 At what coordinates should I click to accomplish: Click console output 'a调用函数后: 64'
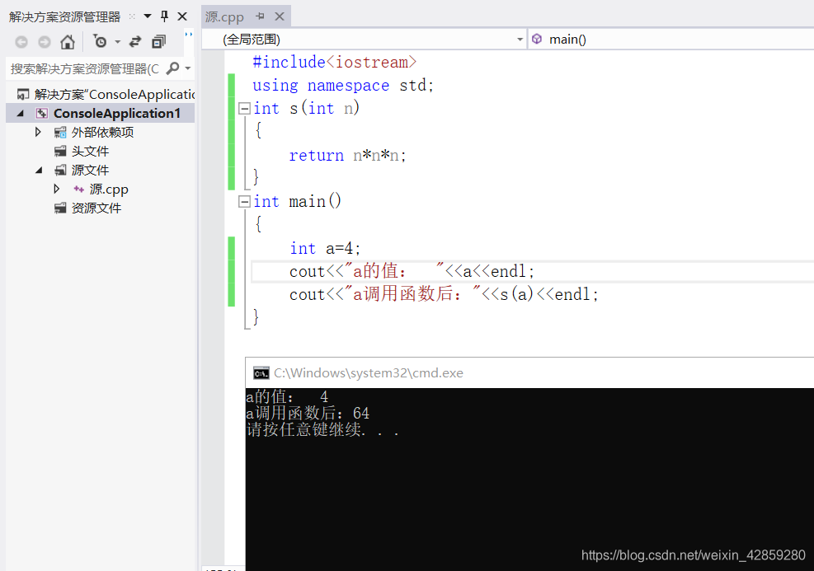pos(308,414)
